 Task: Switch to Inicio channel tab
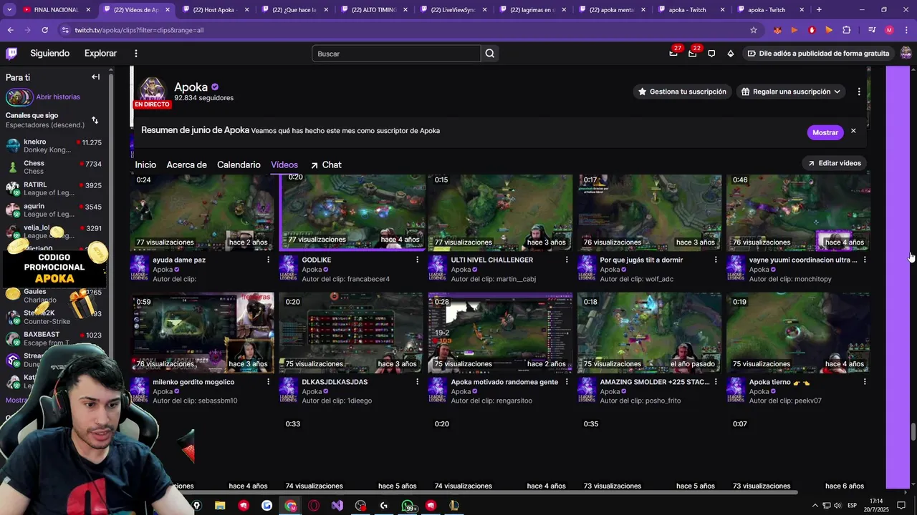coord(145,165)
